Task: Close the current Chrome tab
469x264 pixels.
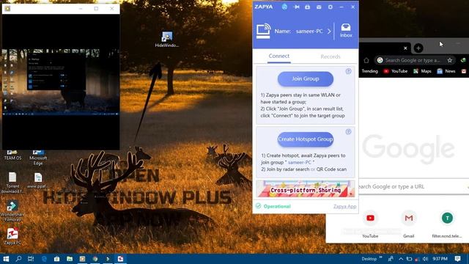Action: 405,48
